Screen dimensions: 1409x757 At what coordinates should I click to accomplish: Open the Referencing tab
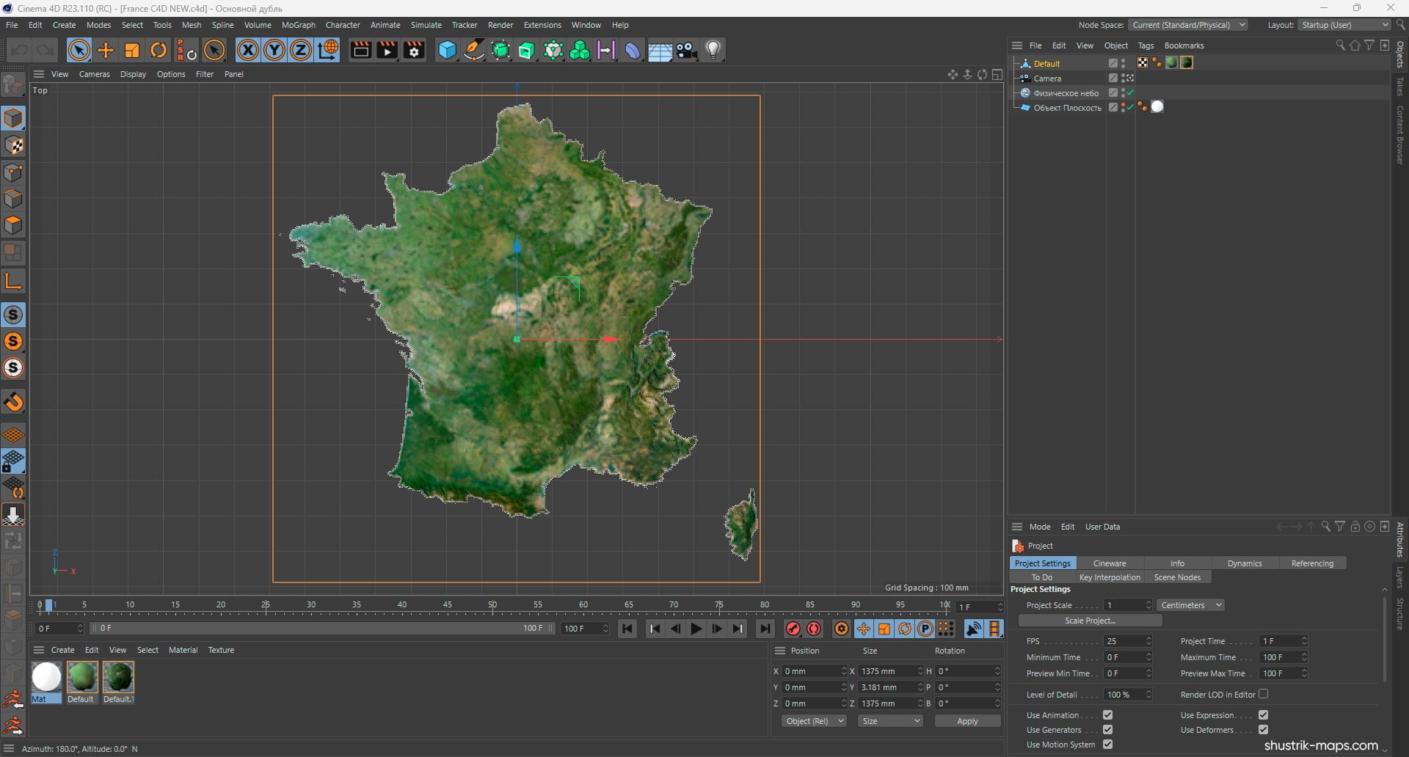click(1312, 563)
